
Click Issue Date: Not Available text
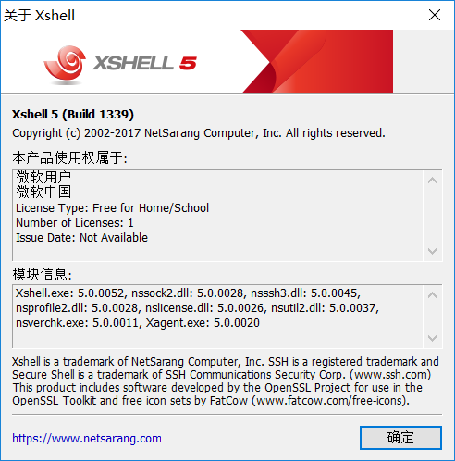coord(81,238)
